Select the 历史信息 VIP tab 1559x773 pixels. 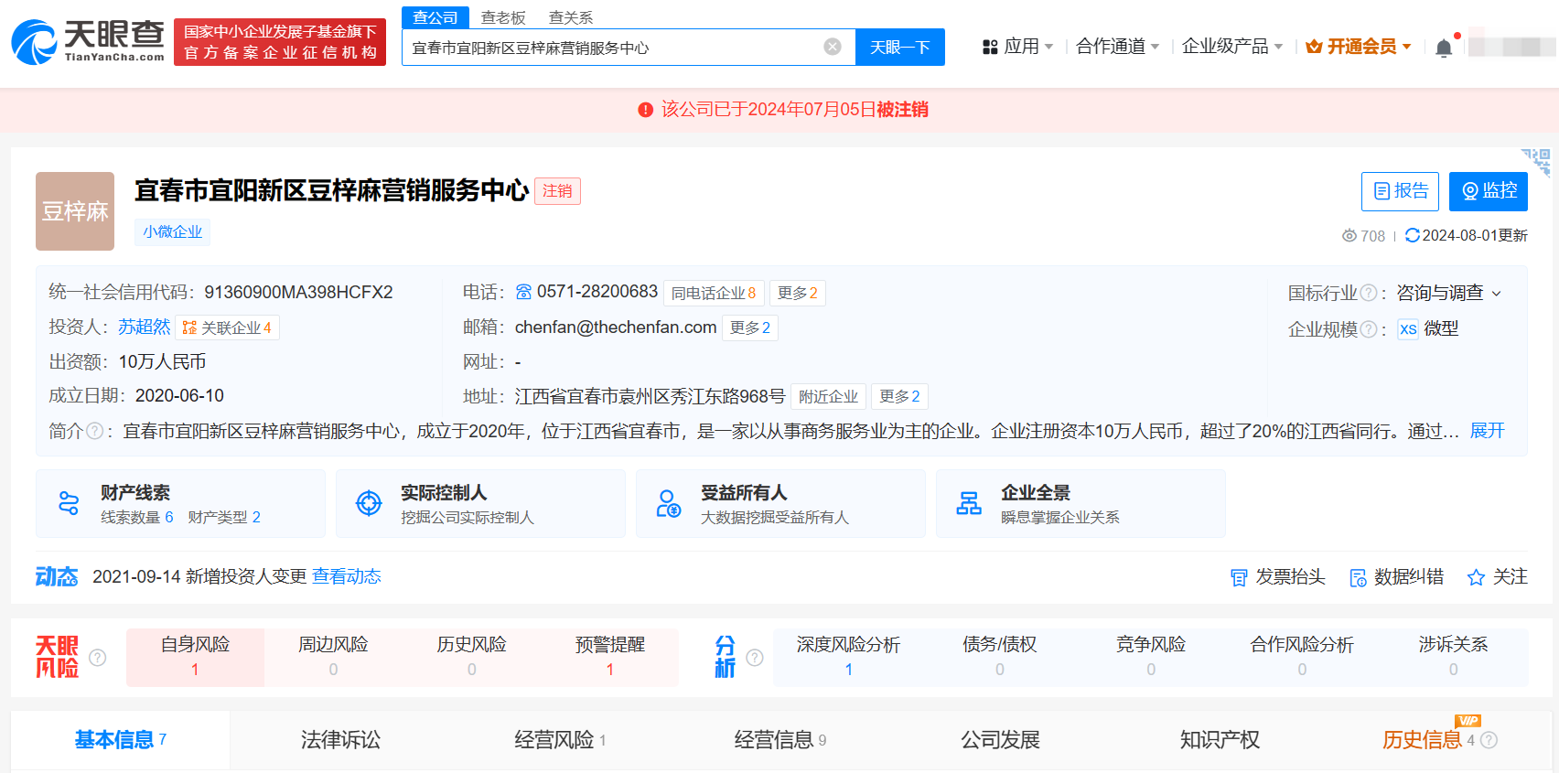[x=1422, y=739]
